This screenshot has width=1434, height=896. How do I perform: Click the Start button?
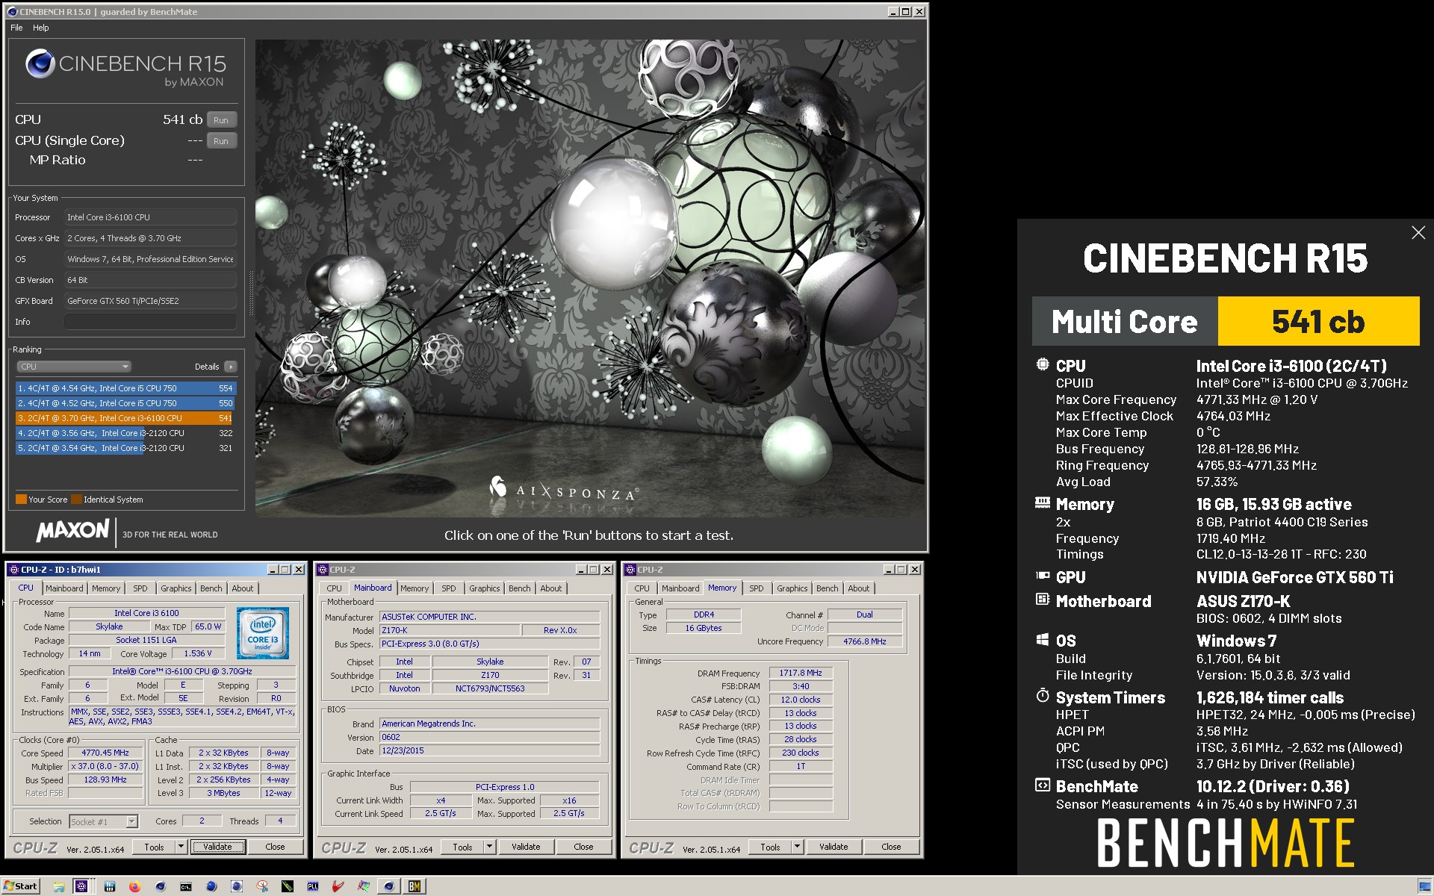21,886
